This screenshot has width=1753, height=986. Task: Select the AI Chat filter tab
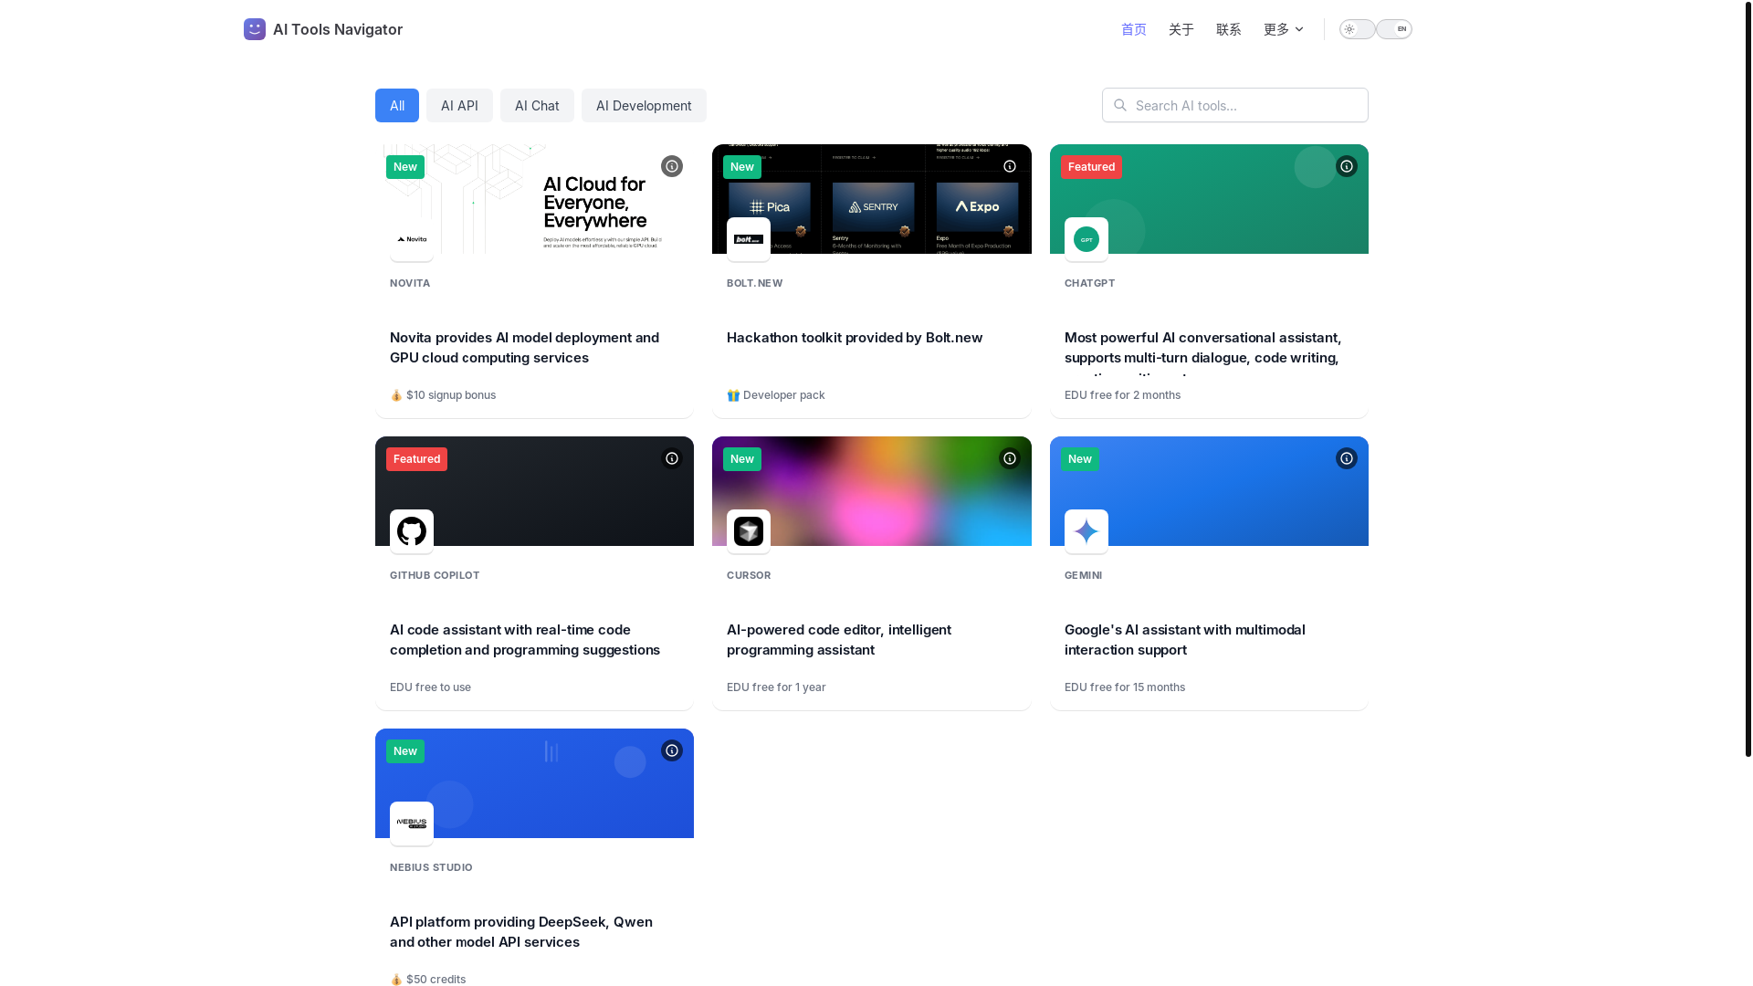pyautogui.click(x=537, y=105)
